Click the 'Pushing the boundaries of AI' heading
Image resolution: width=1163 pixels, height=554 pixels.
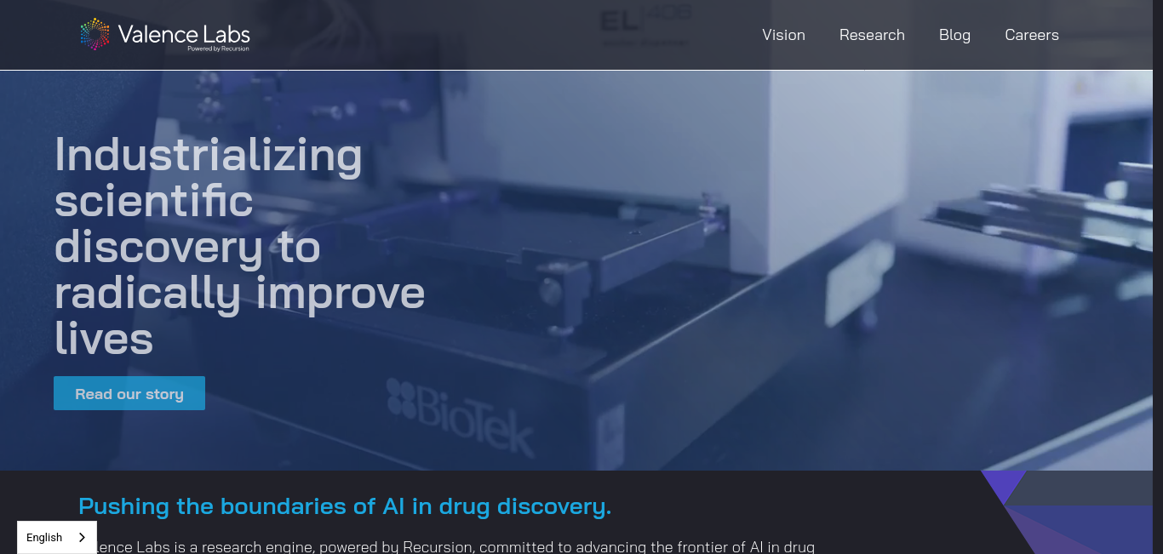[345, 506]
